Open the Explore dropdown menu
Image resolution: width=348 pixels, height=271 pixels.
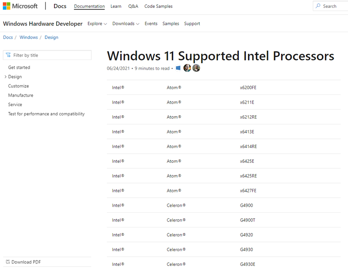coord(97,23)
